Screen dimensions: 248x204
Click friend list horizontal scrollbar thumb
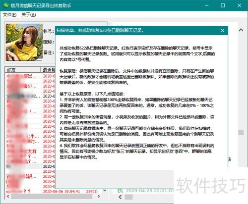tap(52, 197)
